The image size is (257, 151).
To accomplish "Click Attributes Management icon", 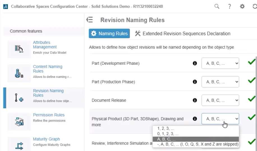I will (19, 49).
